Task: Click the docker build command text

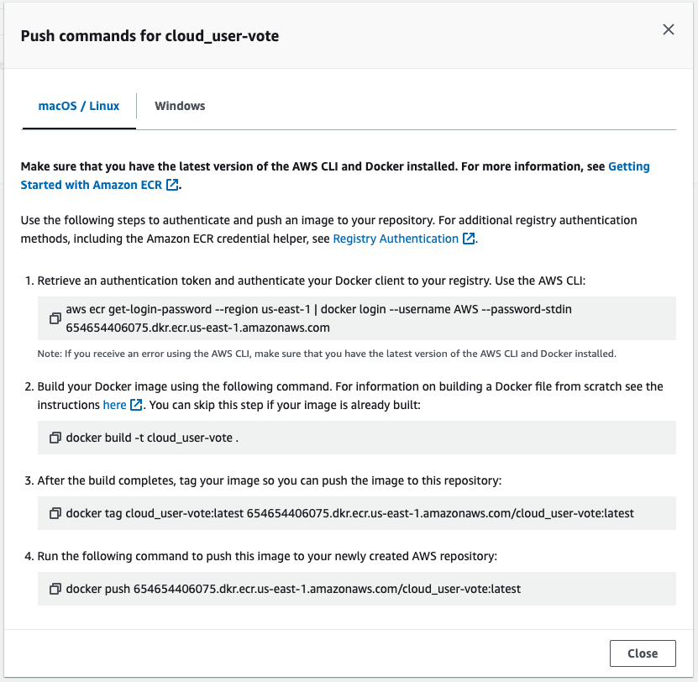Action: (152, 438)
